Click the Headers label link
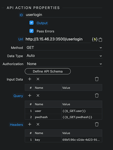Screen dimensions: 113x150 point(17,124)
